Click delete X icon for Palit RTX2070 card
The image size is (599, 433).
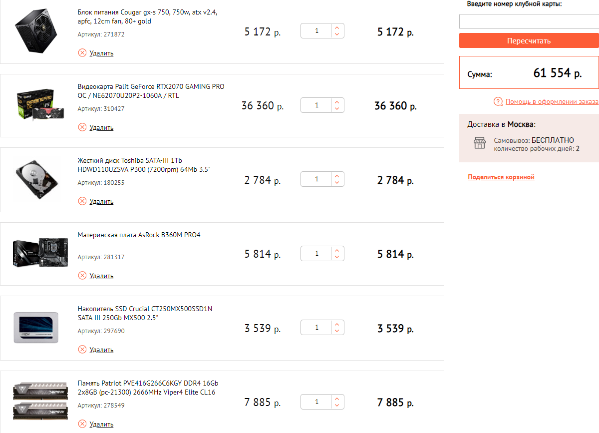tap(82, 127)
